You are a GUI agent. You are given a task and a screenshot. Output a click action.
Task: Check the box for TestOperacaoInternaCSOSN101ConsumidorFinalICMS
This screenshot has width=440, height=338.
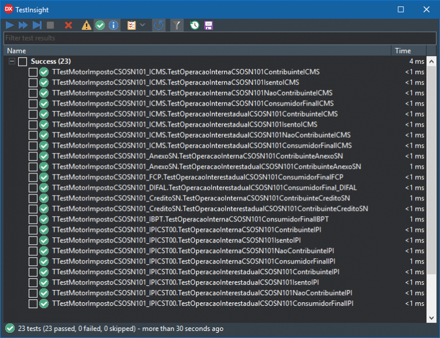(33, 104)
